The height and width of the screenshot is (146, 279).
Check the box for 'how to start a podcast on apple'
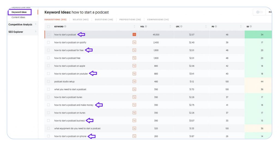point(48,66)
